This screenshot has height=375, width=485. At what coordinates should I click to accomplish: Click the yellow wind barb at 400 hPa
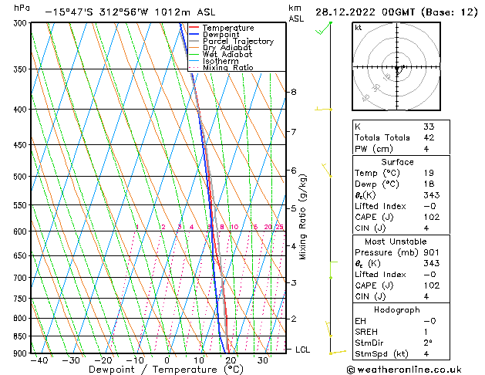[x=324, y=109]
